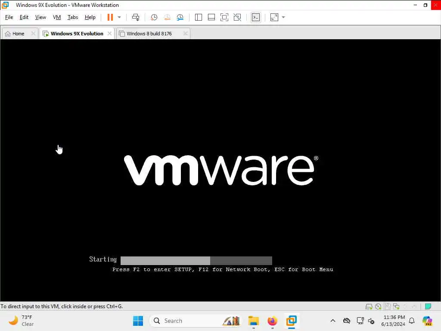Toggle Unity mode icon
Screen dimensions: 441x331
pyautogui.click(x=237, y=17)
